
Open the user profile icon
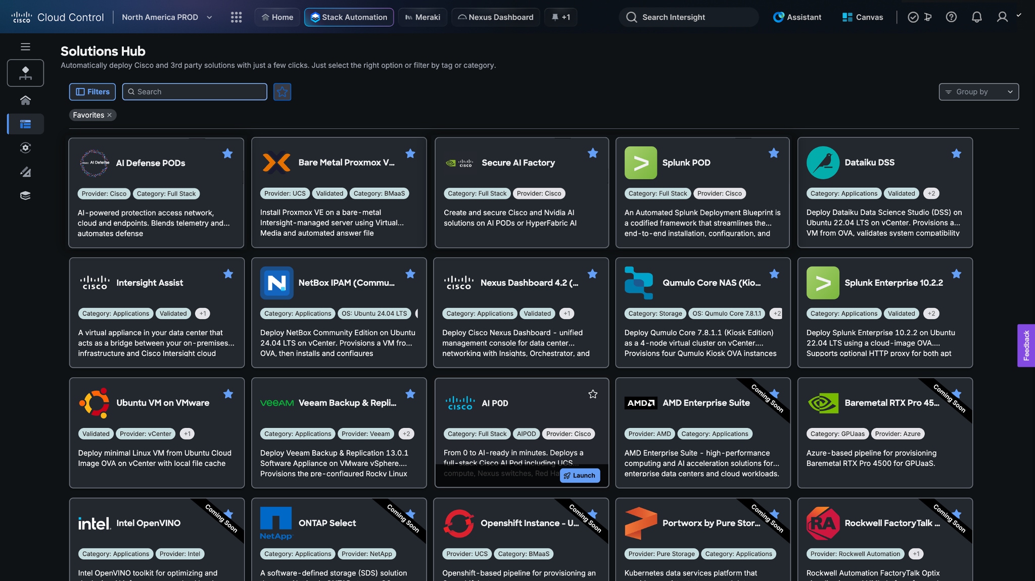coord(1002,17)
